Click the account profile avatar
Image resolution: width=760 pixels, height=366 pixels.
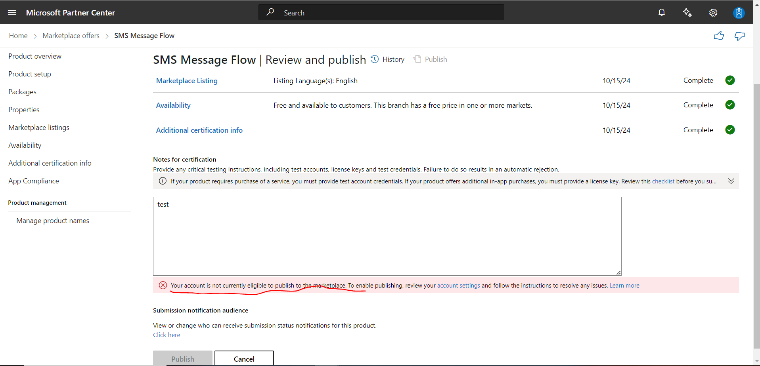(738, 12)
